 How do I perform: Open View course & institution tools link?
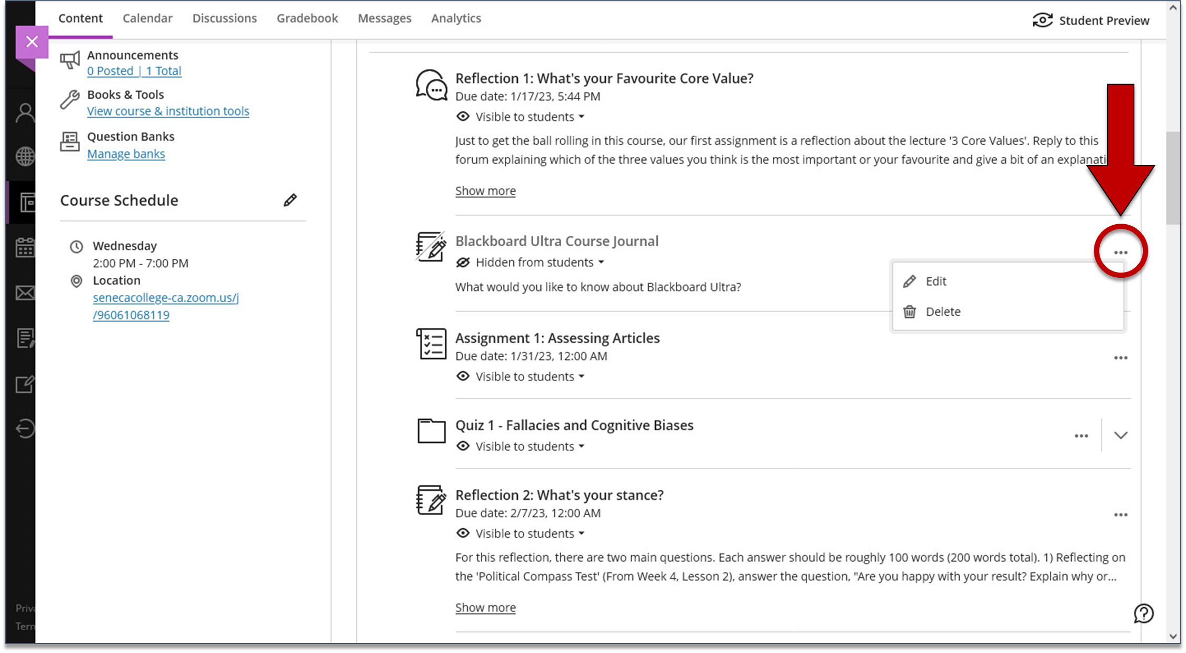coord(168,111)
